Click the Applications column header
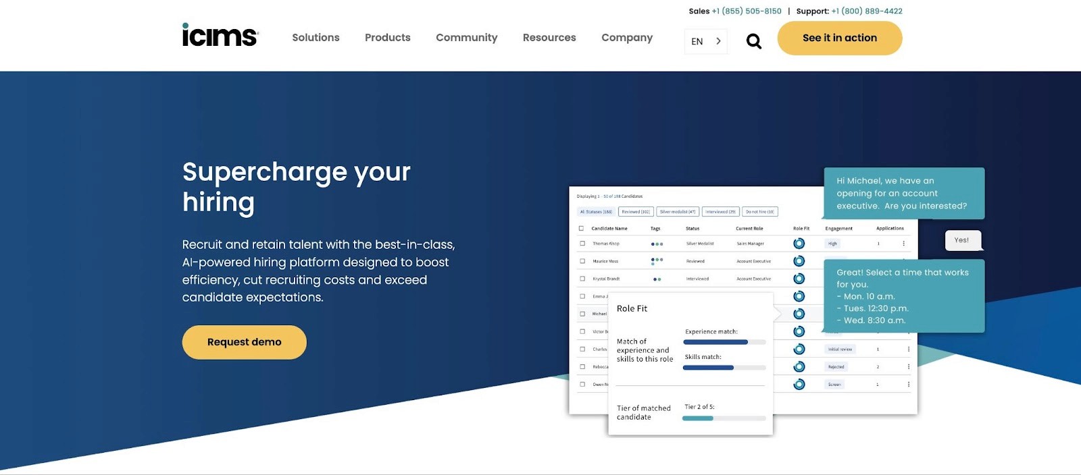This screenshot has width=1081, height=475. coord(890,228)
